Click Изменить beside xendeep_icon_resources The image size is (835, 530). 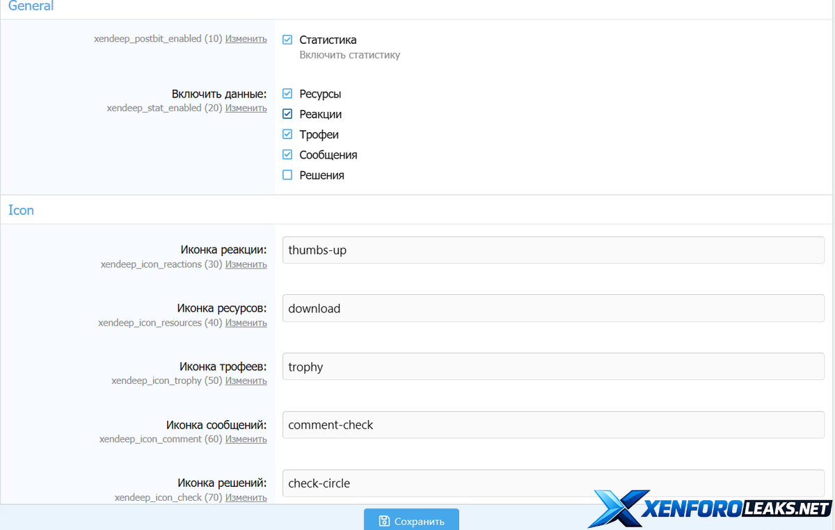coord(246,323)
